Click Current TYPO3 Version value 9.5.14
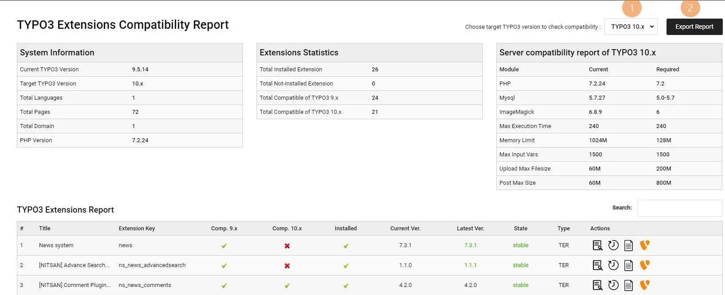Screen dimensions: 725x295 coord(140,70)
